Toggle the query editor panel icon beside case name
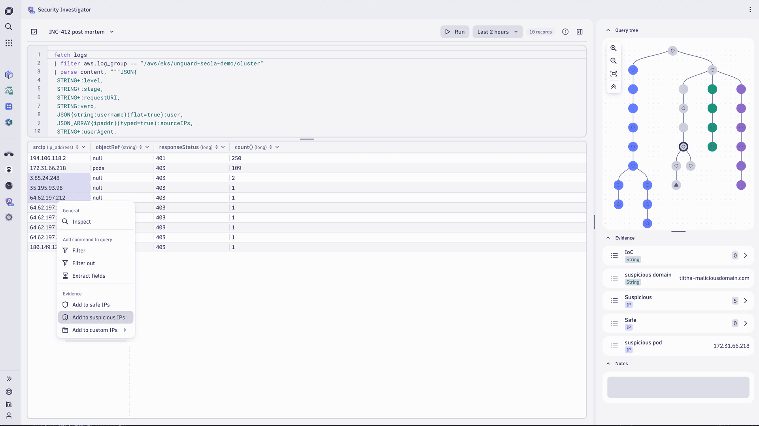759x426 pixels. (34, 32)
